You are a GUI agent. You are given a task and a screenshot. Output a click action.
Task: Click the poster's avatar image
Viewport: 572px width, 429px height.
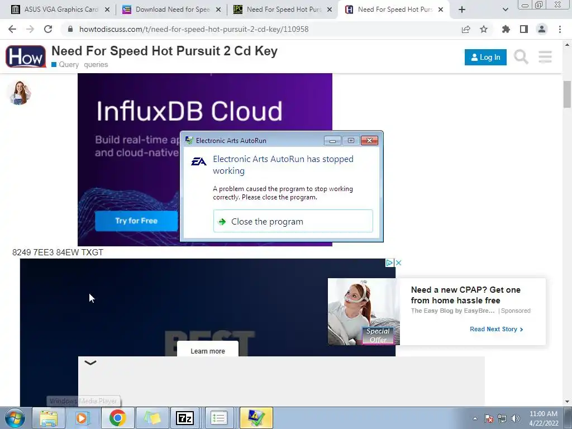20,93
